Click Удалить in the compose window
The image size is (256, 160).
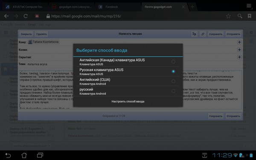click(41, 34)
